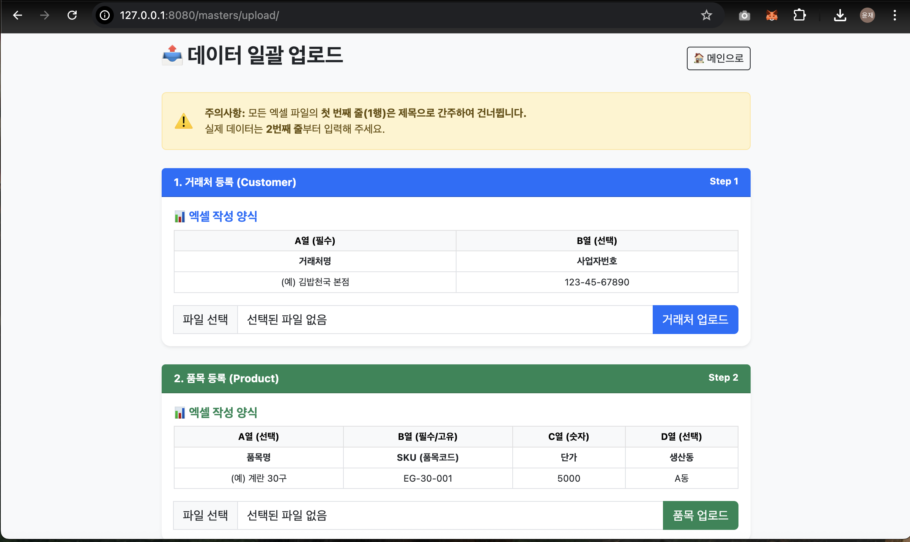Click 파일 선택 in Customer section
The height and width of the screenshot is (542, 910).
coord(205,320)
